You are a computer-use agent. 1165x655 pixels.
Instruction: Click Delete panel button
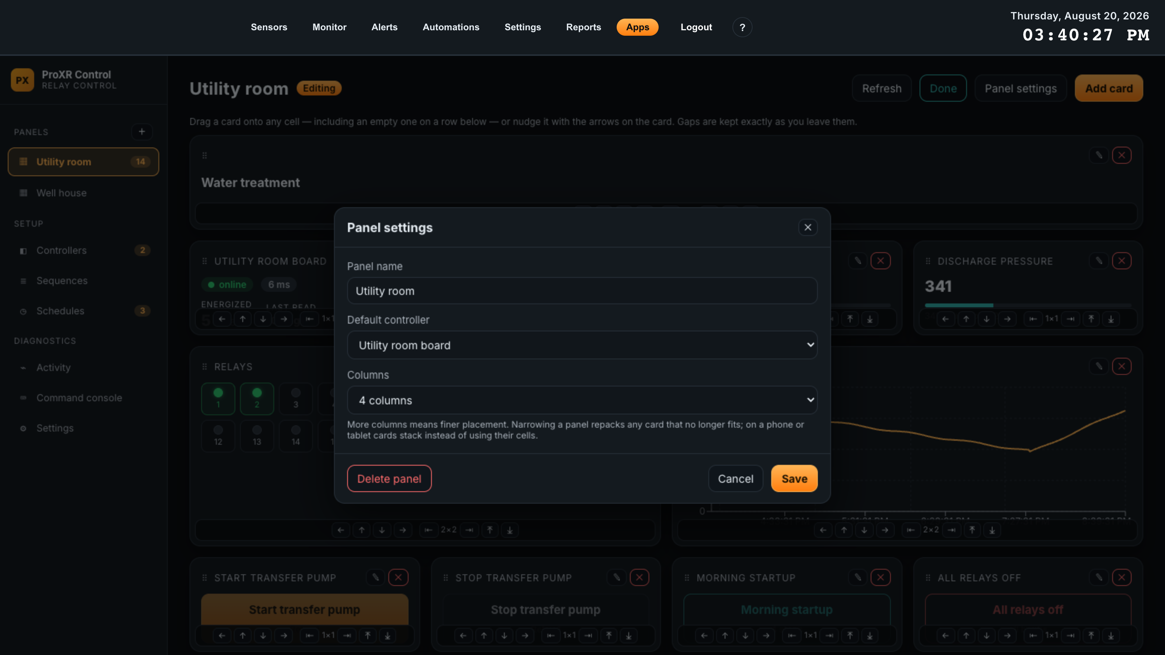click(389, 479)
